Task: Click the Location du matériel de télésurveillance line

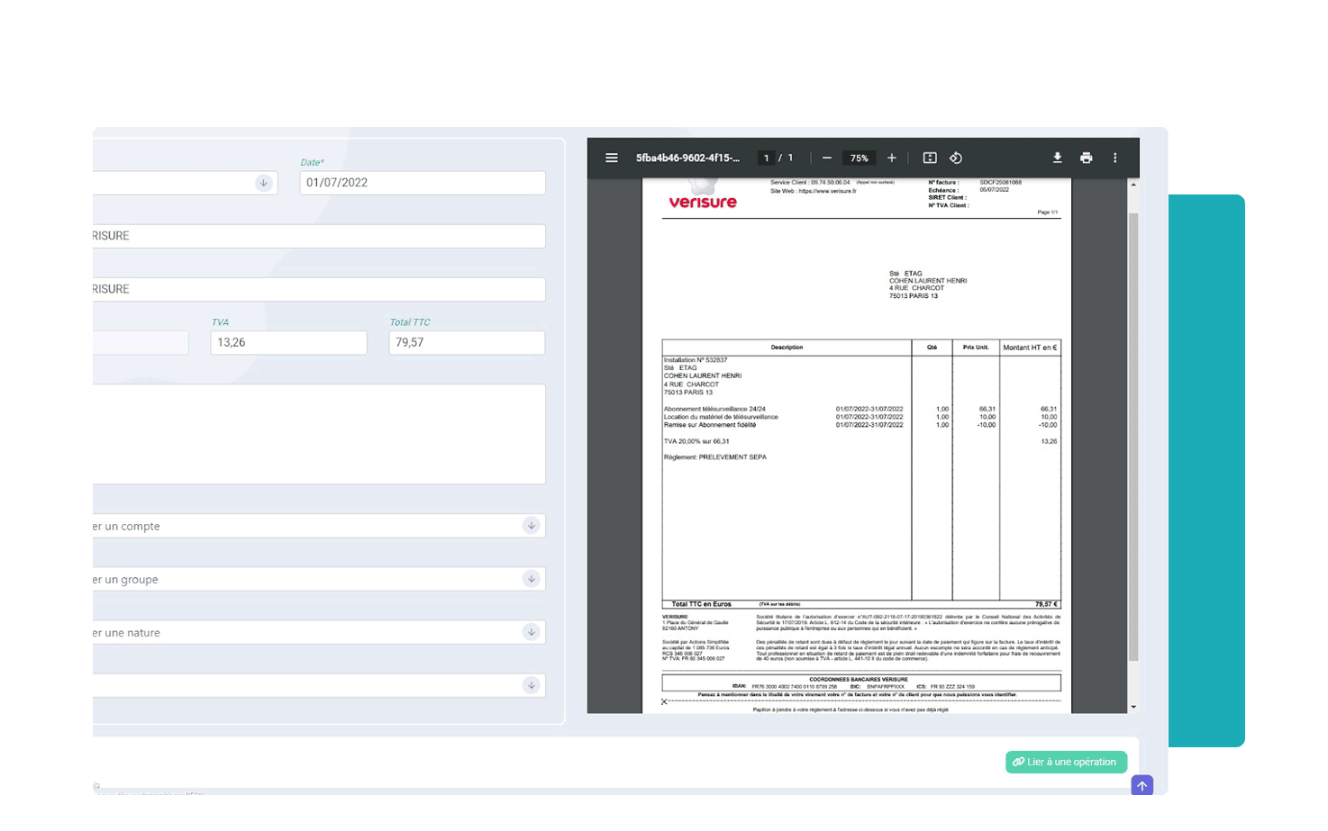Action: [x=721, y=417]
